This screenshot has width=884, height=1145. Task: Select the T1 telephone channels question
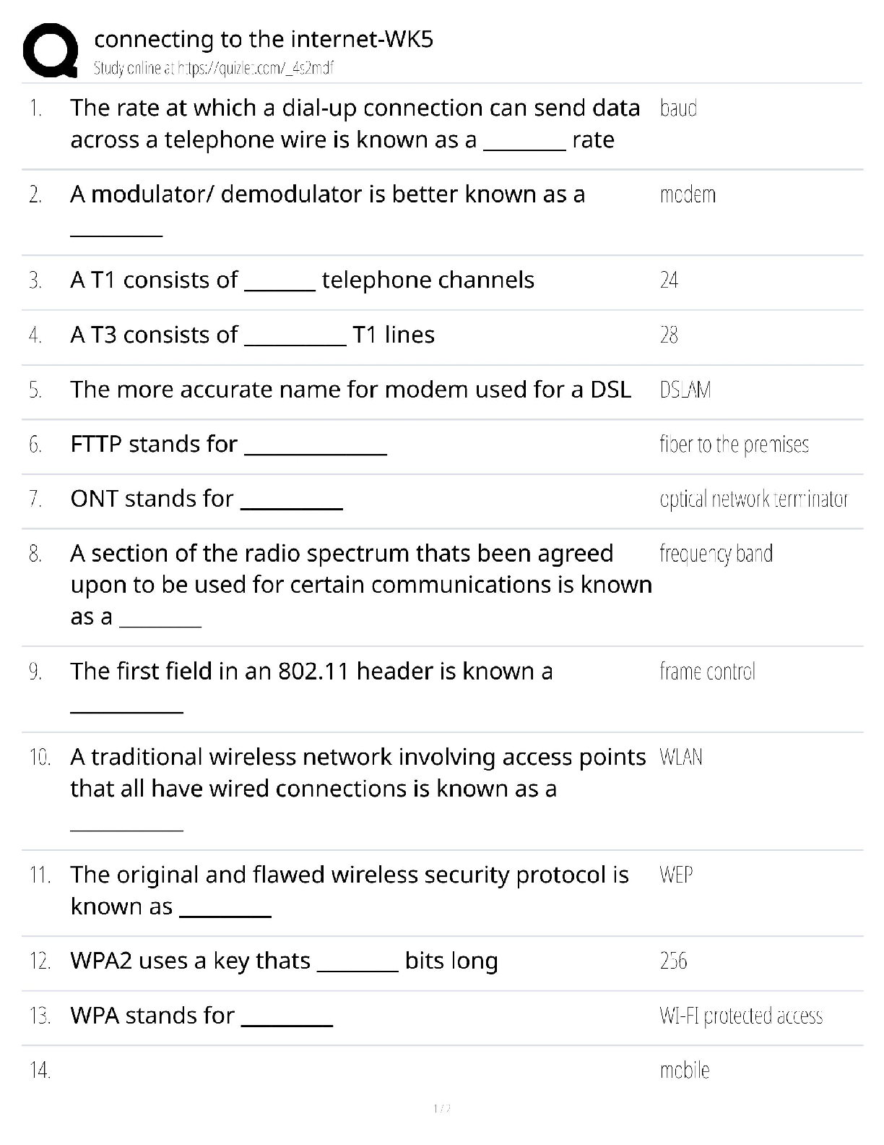302,280
